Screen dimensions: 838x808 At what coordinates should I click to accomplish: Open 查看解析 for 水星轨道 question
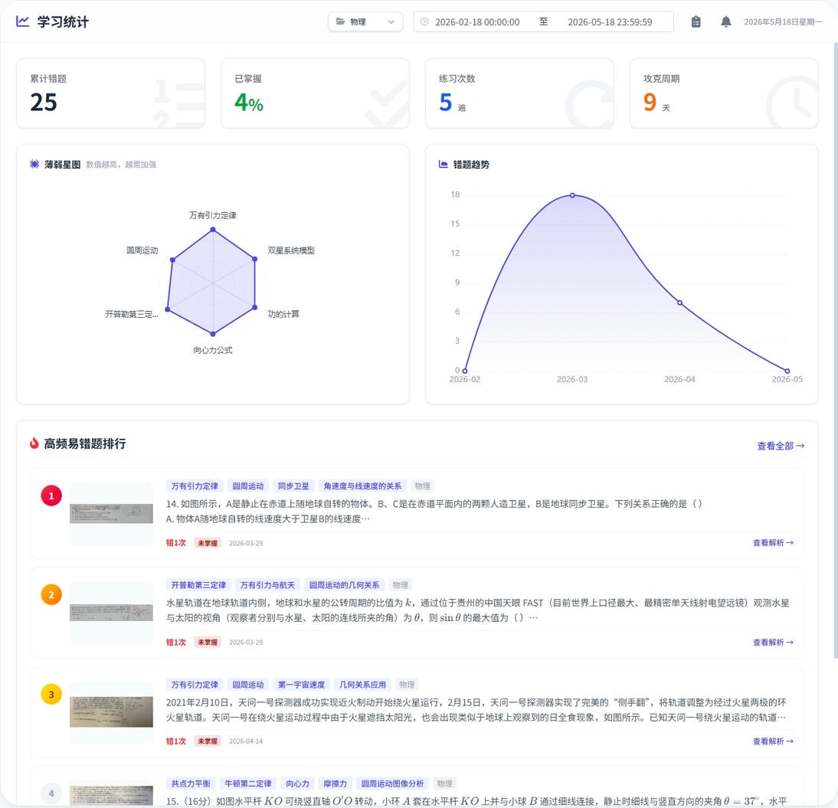(x=773, y=642)
